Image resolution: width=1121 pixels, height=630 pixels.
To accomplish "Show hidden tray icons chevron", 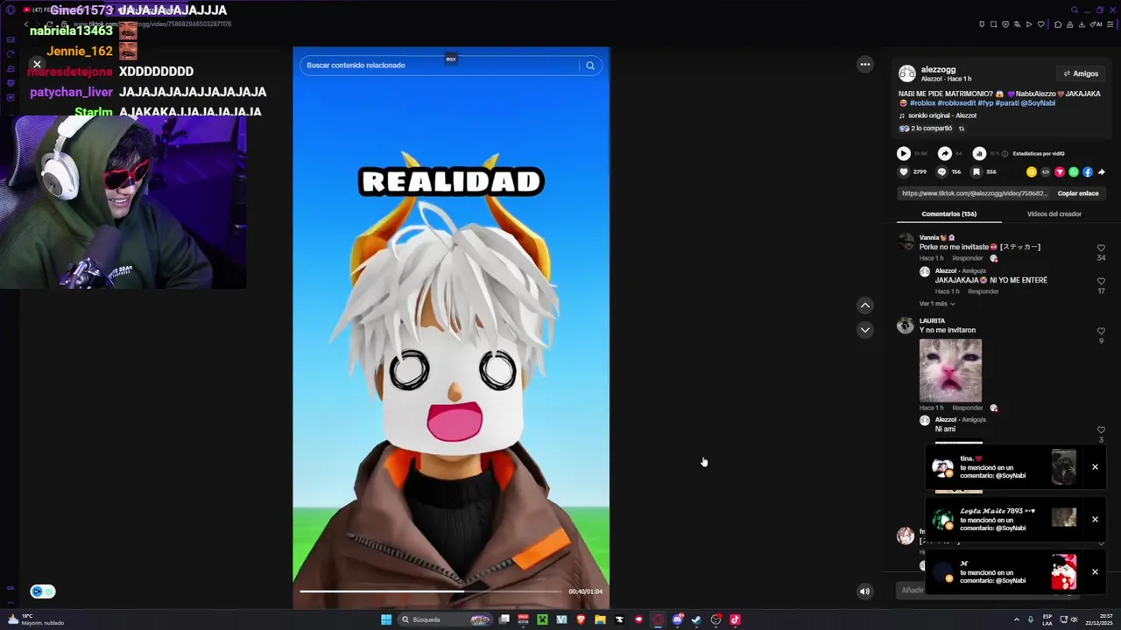I will coord(1017,619).
